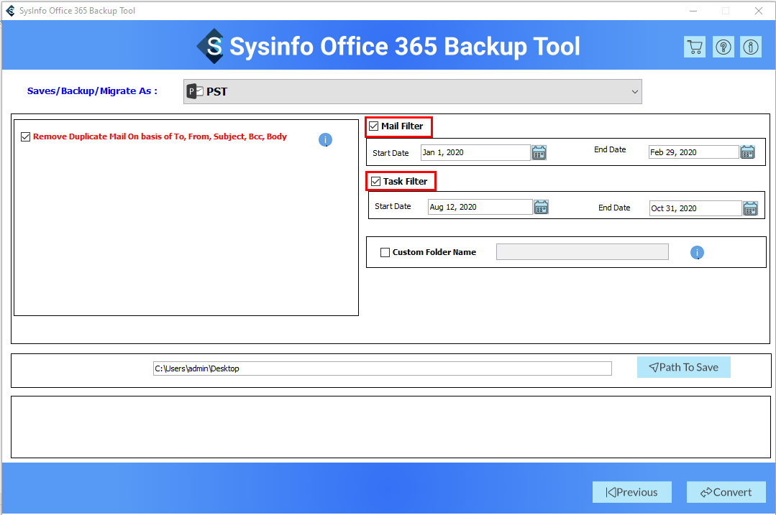Go back with the Previous button

tap(632, 492)
